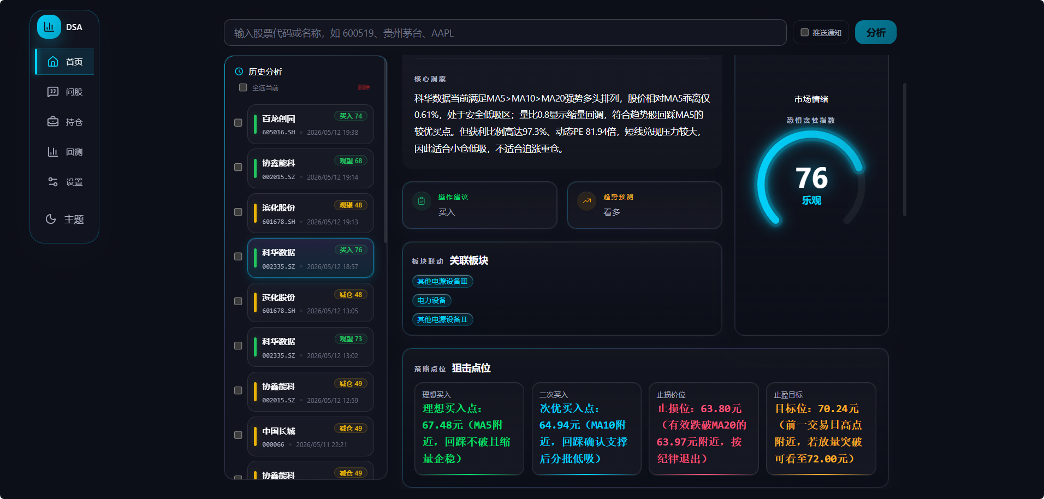Click the 趋势预测 trend arrow icon
Viewport: 1044px width, 499px height.
click(x=586, y=201)
